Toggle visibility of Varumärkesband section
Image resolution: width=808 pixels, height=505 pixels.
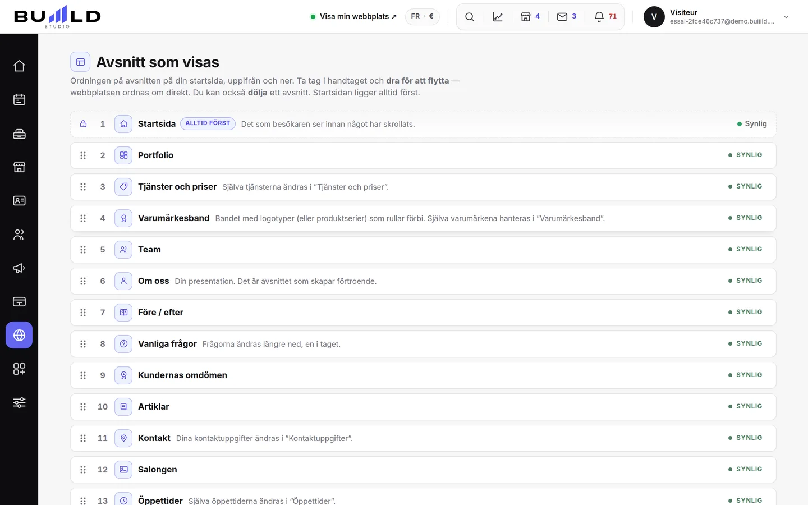click(x=745, y=218)
